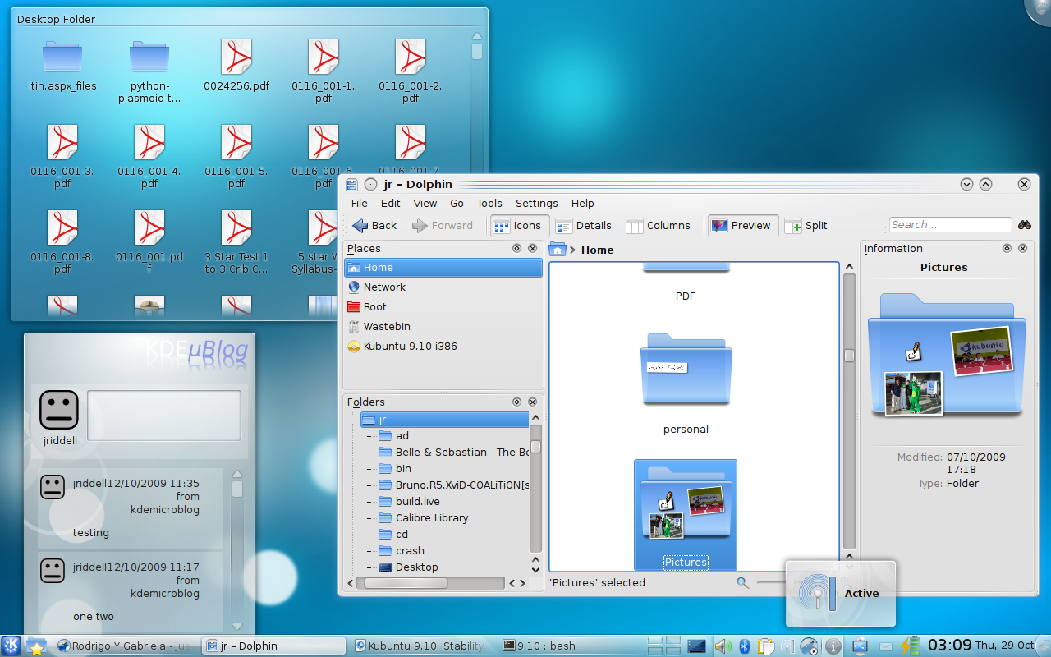The image size is (1051, 657).
Task: Open the Tools menu
Action: (489, 203)
